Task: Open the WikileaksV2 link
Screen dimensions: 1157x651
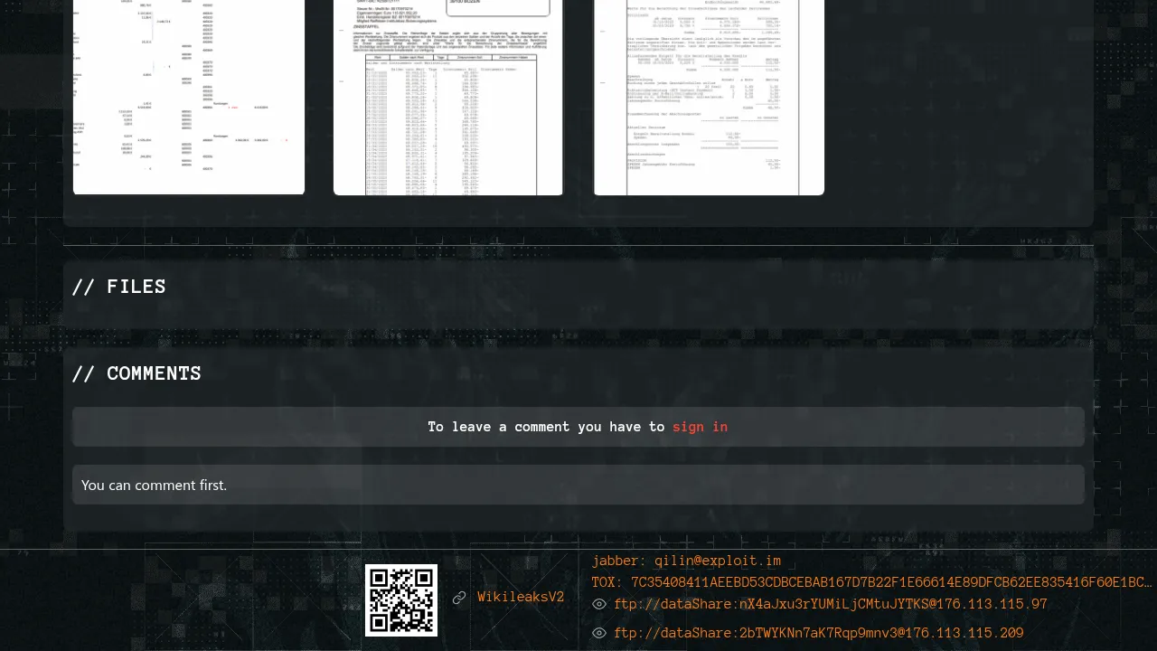Action: coord(521,598)
